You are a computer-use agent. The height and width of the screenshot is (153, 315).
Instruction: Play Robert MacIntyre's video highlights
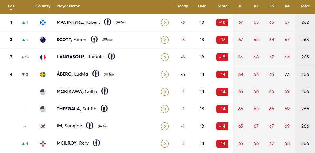point(164,22)
